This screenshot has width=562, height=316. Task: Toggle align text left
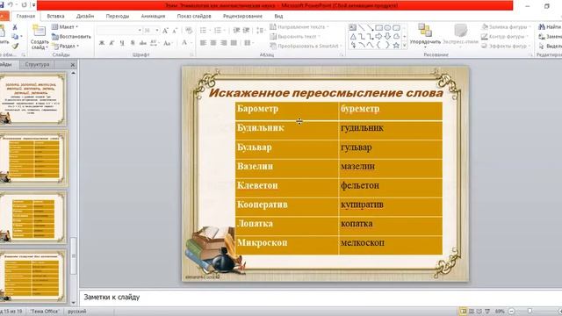click(203, 43)
